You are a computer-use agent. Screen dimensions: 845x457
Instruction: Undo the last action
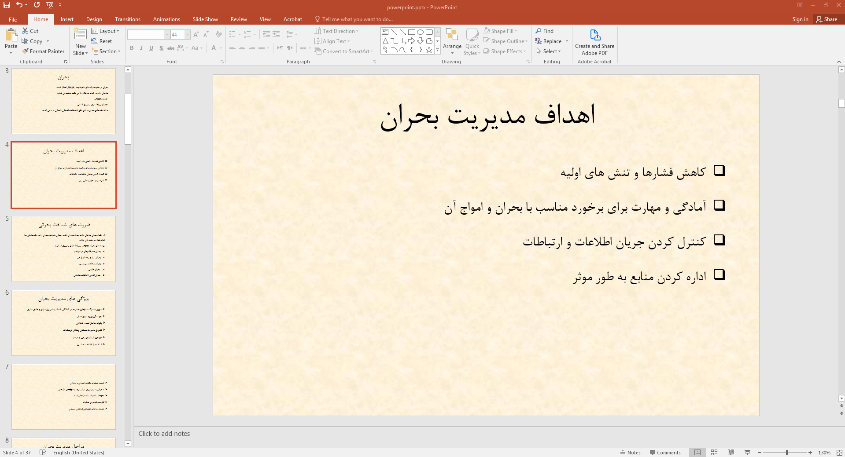(19, 5)
